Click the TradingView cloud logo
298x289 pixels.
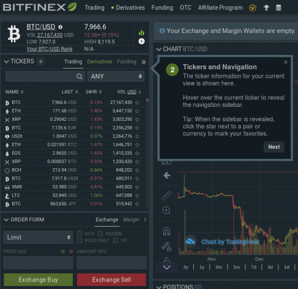click(x=190, y=241)
